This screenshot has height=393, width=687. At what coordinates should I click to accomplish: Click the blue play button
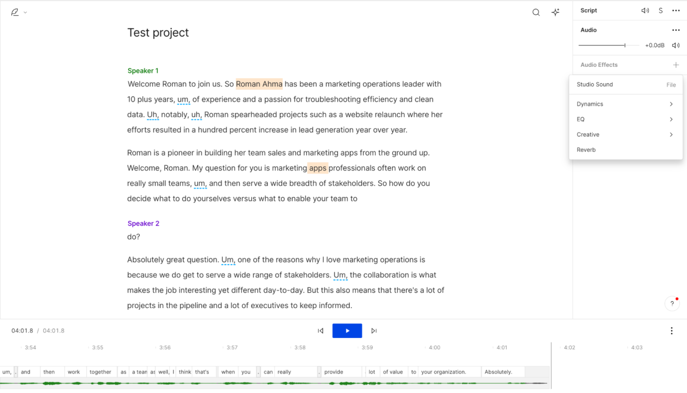(347, 331)
